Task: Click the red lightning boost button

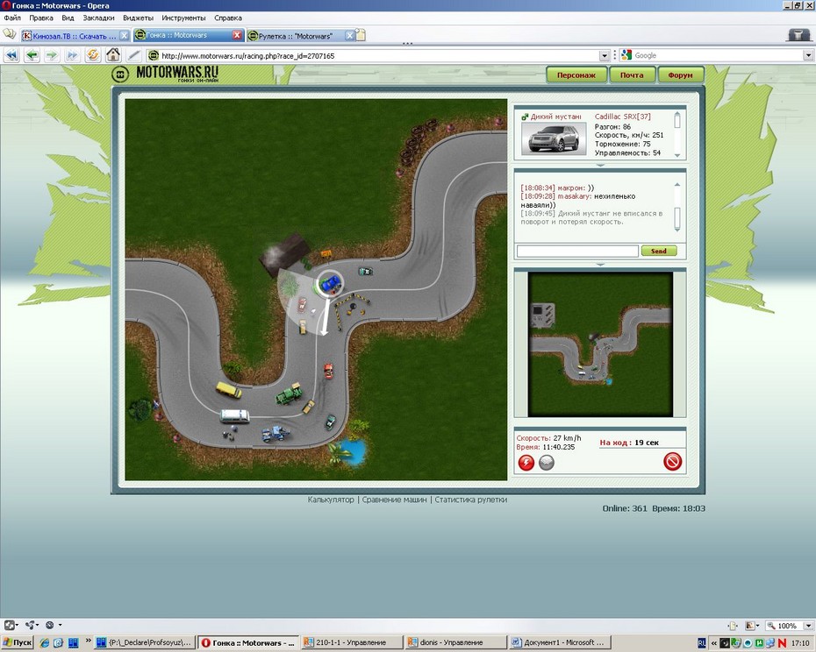Action: (526, 462)
